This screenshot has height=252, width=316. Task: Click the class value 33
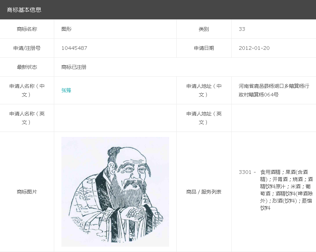242,29
